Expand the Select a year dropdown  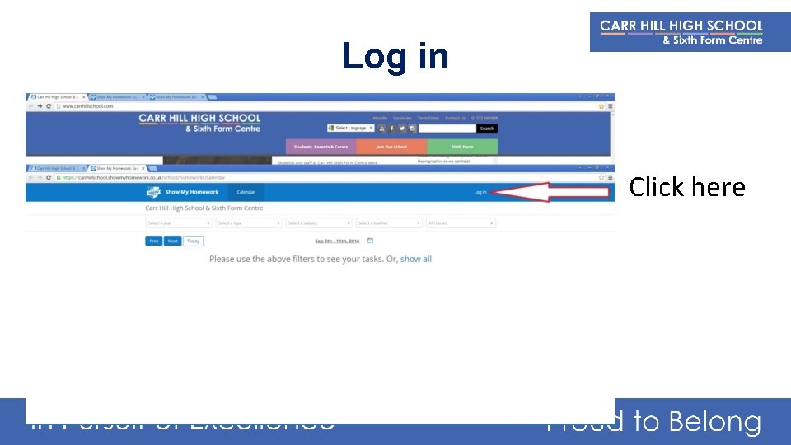179,223
